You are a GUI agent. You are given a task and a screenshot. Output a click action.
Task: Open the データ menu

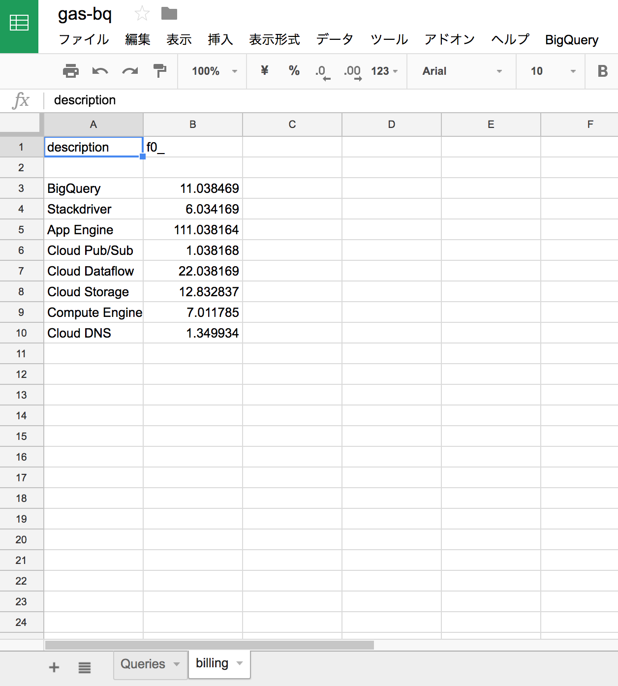(335, 39)
